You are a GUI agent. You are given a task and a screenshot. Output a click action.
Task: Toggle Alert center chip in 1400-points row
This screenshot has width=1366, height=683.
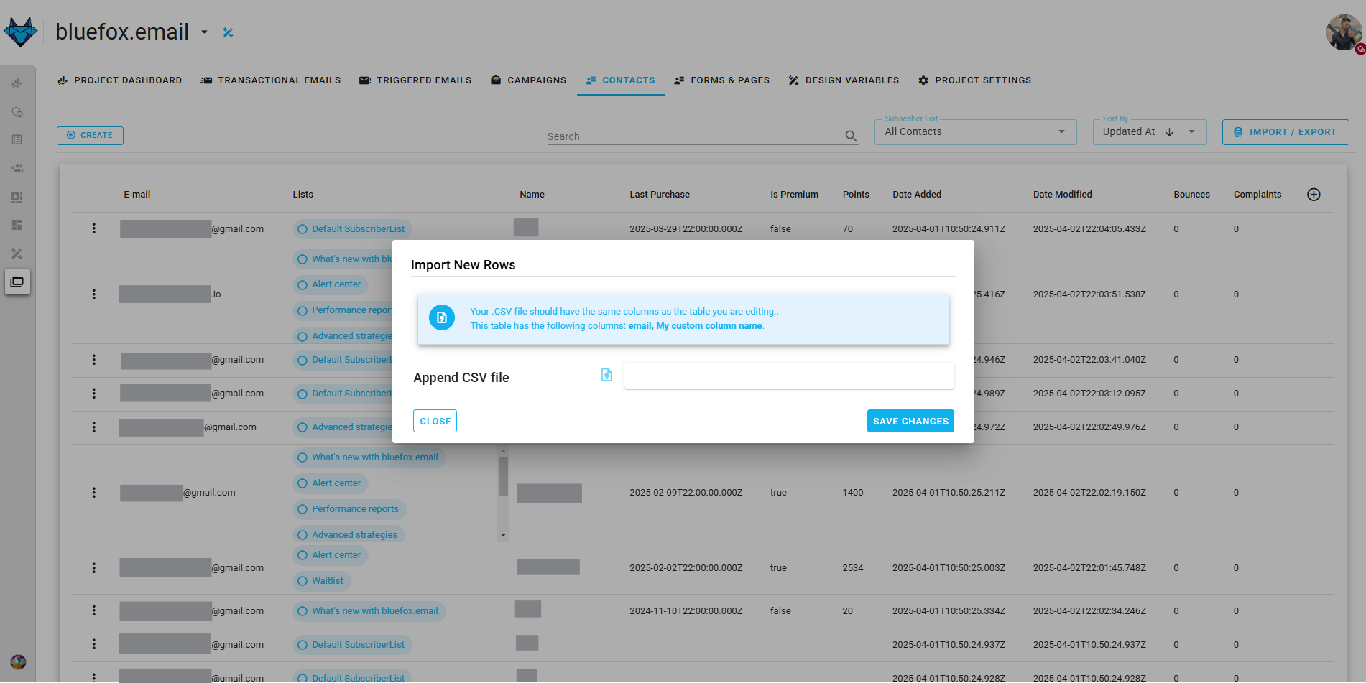[331, 483]
